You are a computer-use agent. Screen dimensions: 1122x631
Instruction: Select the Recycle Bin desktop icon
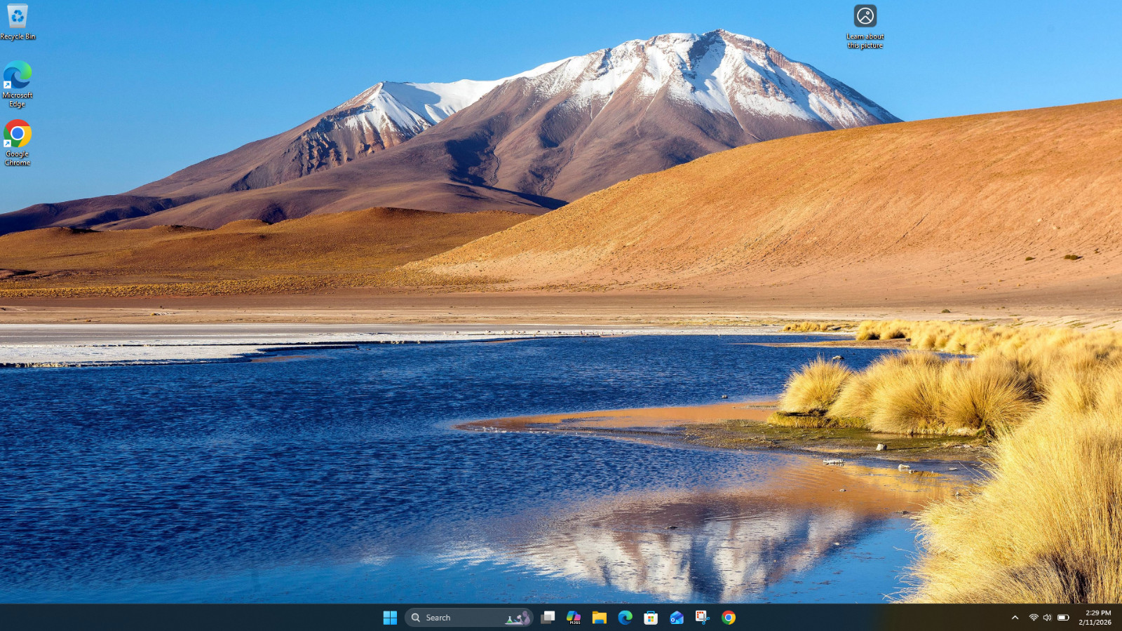click(x=18, y=22)
